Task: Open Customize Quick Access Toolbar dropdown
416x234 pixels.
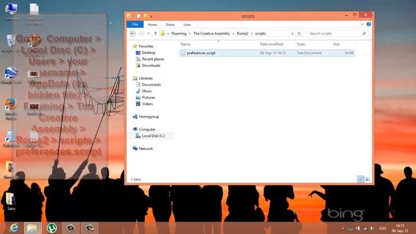Action: click(x=151, y=16)
